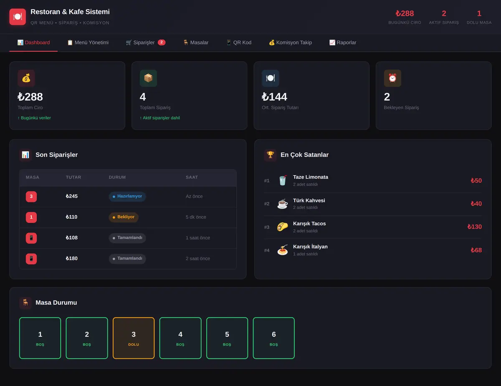Click the lemonade cup icon for Taze Limonata
This screenshot has height=386, width=501.
(x=283, y=180)
